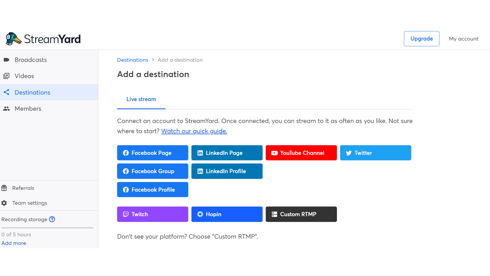This screenshot has width=490, height=276.
Task: Select the Hopin destination
Action: tap(227, 214)
